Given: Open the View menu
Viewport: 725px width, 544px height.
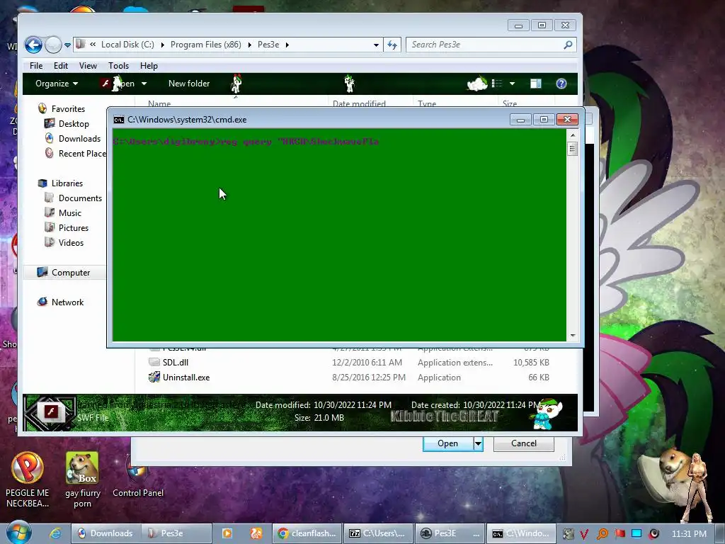Looking at the screenshot, I should (88, 66).
